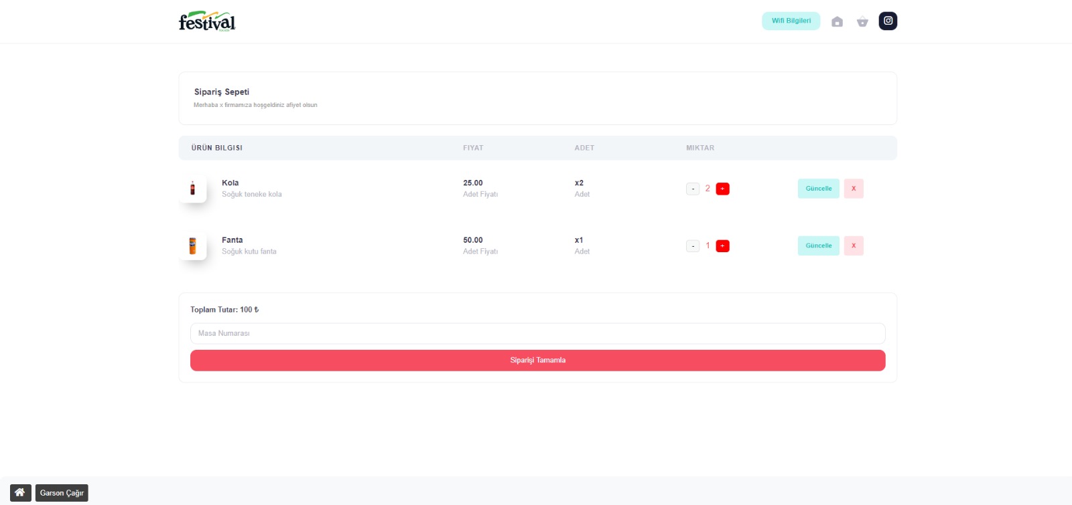Remove Kola from cart with X
The width and height of the screenshot is (1072, 505).
853,189
